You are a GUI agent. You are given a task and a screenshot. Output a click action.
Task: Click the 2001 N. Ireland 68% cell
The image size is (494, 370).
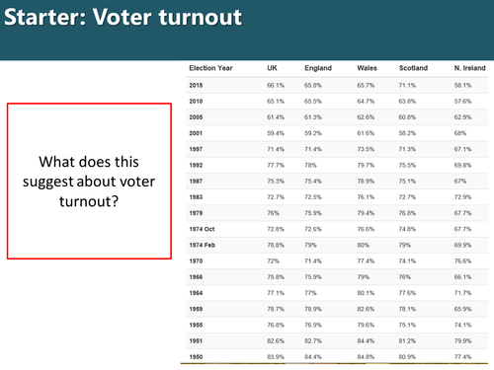tap(460, 133)
